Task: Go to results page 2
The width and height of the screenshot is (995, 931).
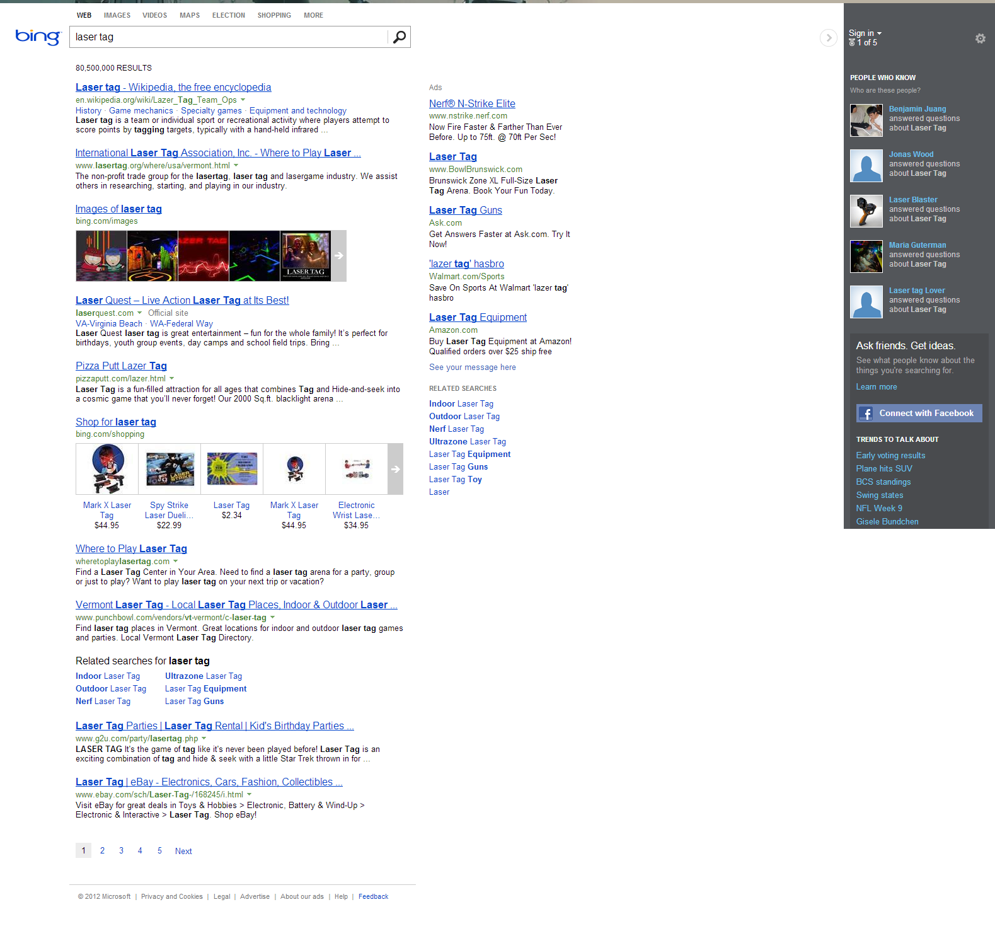Action: click(102, 850)
